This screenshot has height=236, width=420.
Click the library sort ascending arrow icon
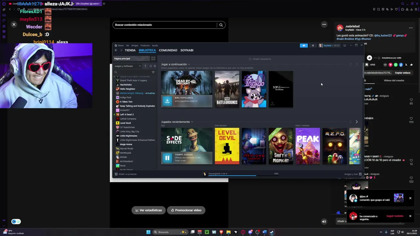click(x=145, y=66)
